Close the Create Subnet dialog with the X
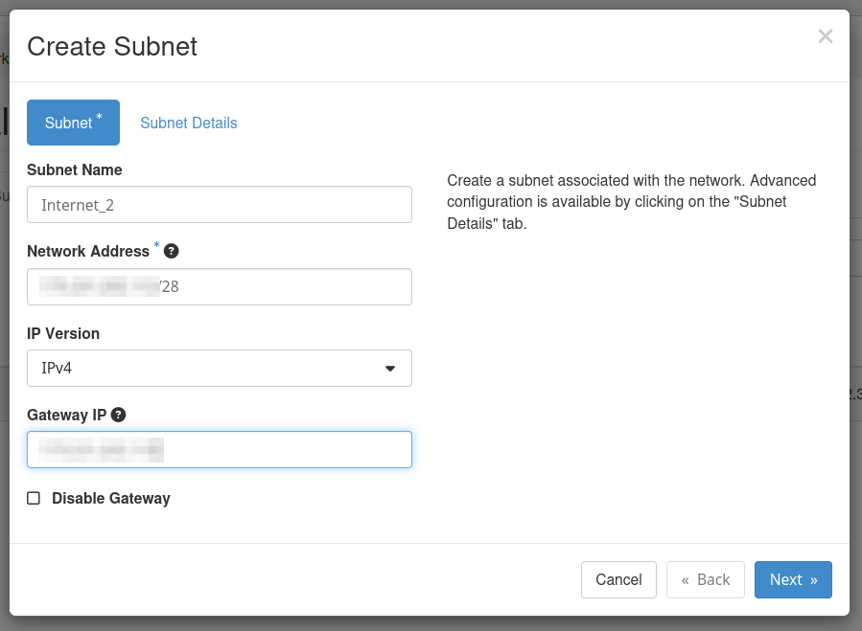The image size is (862, 631). [x=826, y=36]
